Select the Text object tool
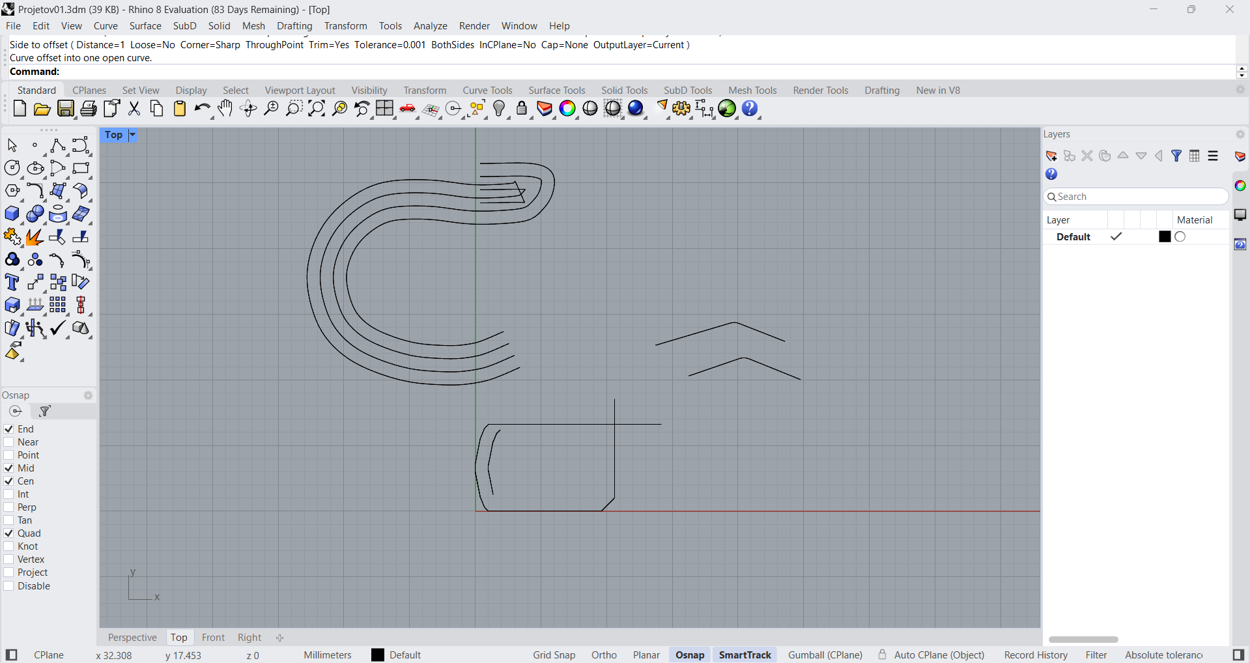Viewport: 1250px width, 663px height. (x=12, y=283)
